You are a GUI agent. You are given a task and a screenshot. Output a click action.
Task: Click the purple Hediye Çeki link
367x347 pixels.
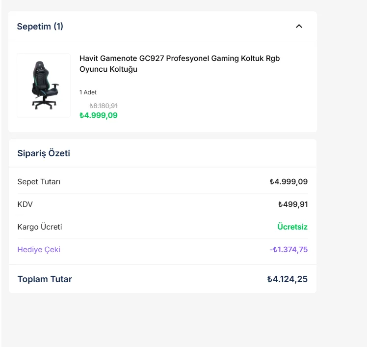pyautogui.click(x=39, y=250)
